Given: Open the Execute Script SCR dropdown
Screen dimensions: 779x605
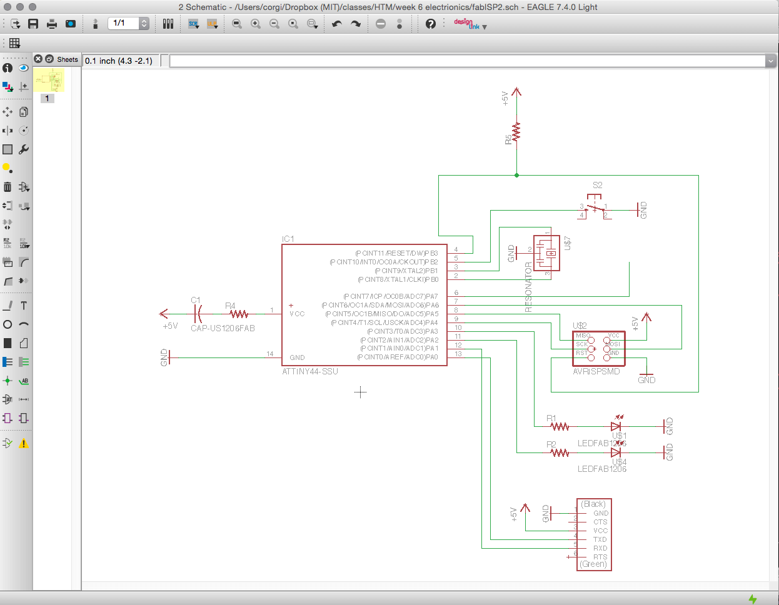Looking at the screenshot, I should coord(194,24).
